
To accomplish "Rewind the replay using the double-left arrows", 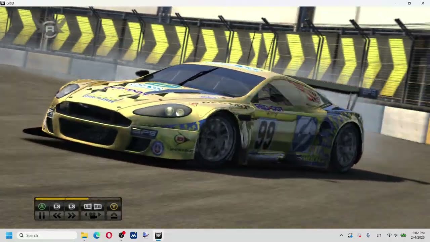I will (57, 216).
